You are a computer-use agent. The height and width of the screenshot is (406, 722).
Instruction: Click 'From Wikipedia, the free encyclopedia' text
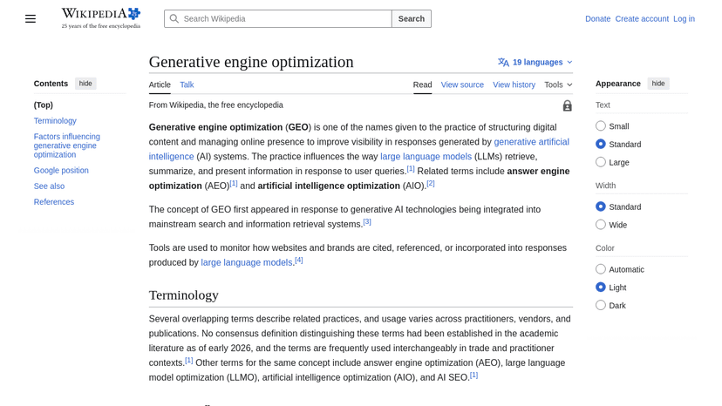[216, 105]
